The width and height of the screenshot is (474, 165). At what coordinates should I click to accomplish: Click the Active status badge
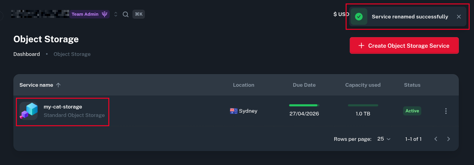(412, 111)
